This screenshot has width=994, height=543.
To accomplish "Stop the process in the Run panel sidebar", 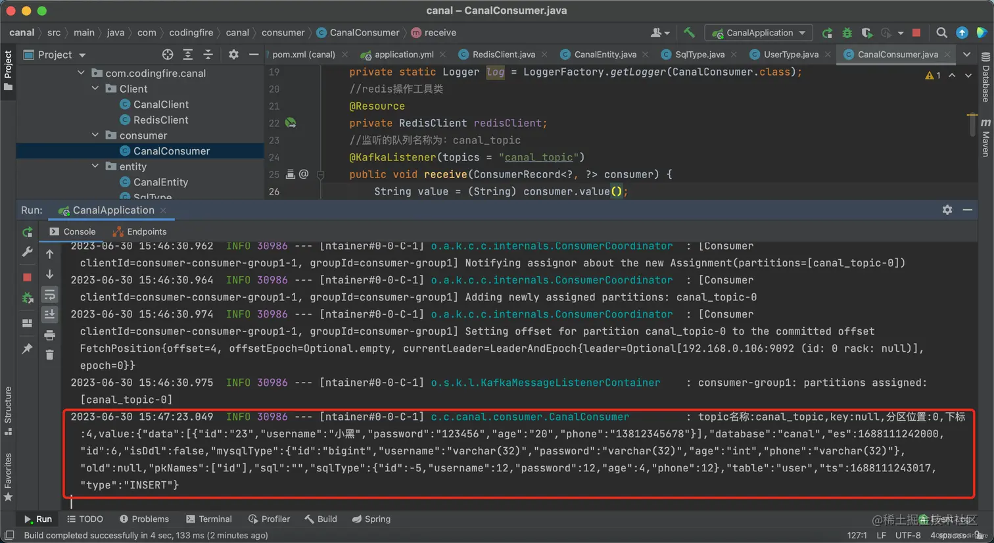I will tap(27, 277).
